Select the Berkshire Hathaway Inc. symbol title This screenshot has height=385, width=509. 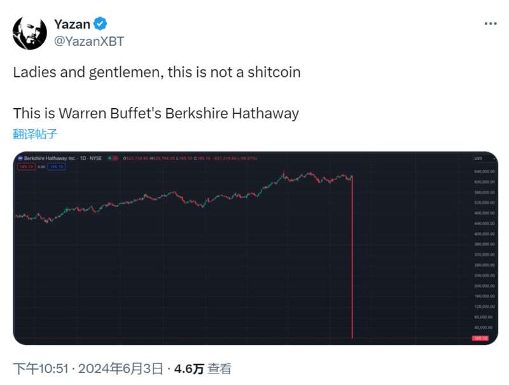pos(50,158)
